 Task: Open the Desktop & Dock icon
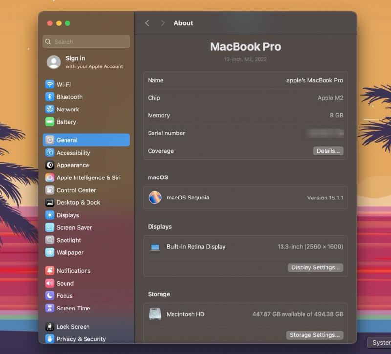pos(50,202)
